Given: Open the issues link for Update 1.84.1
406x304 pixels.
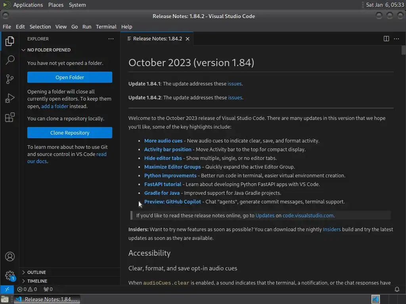Looking at the screenshot, I should (234, 84).
